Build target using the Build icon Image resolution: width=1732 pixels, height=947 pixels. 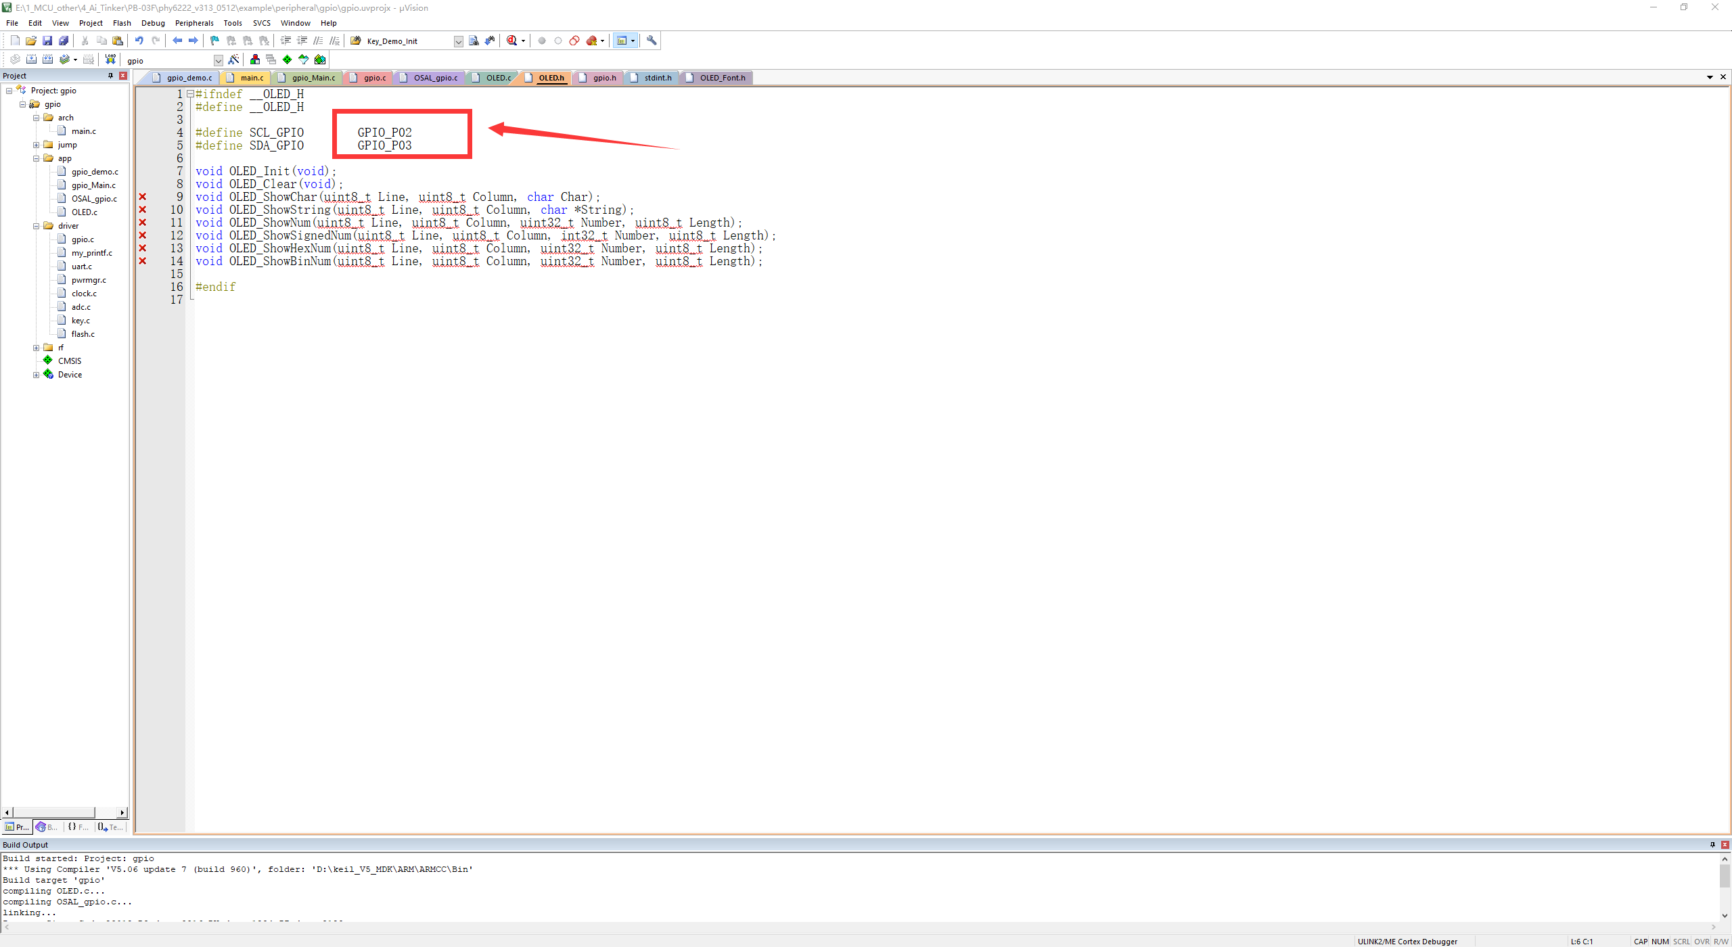[x=31, y=60]
